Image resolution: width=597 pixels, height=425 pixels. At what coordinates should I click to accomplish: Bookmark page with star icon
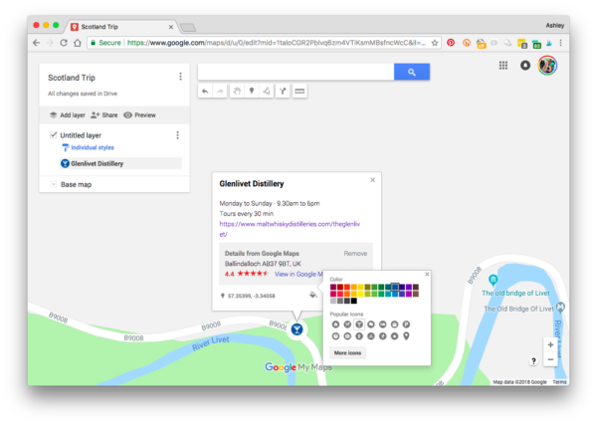click(435, 43)
